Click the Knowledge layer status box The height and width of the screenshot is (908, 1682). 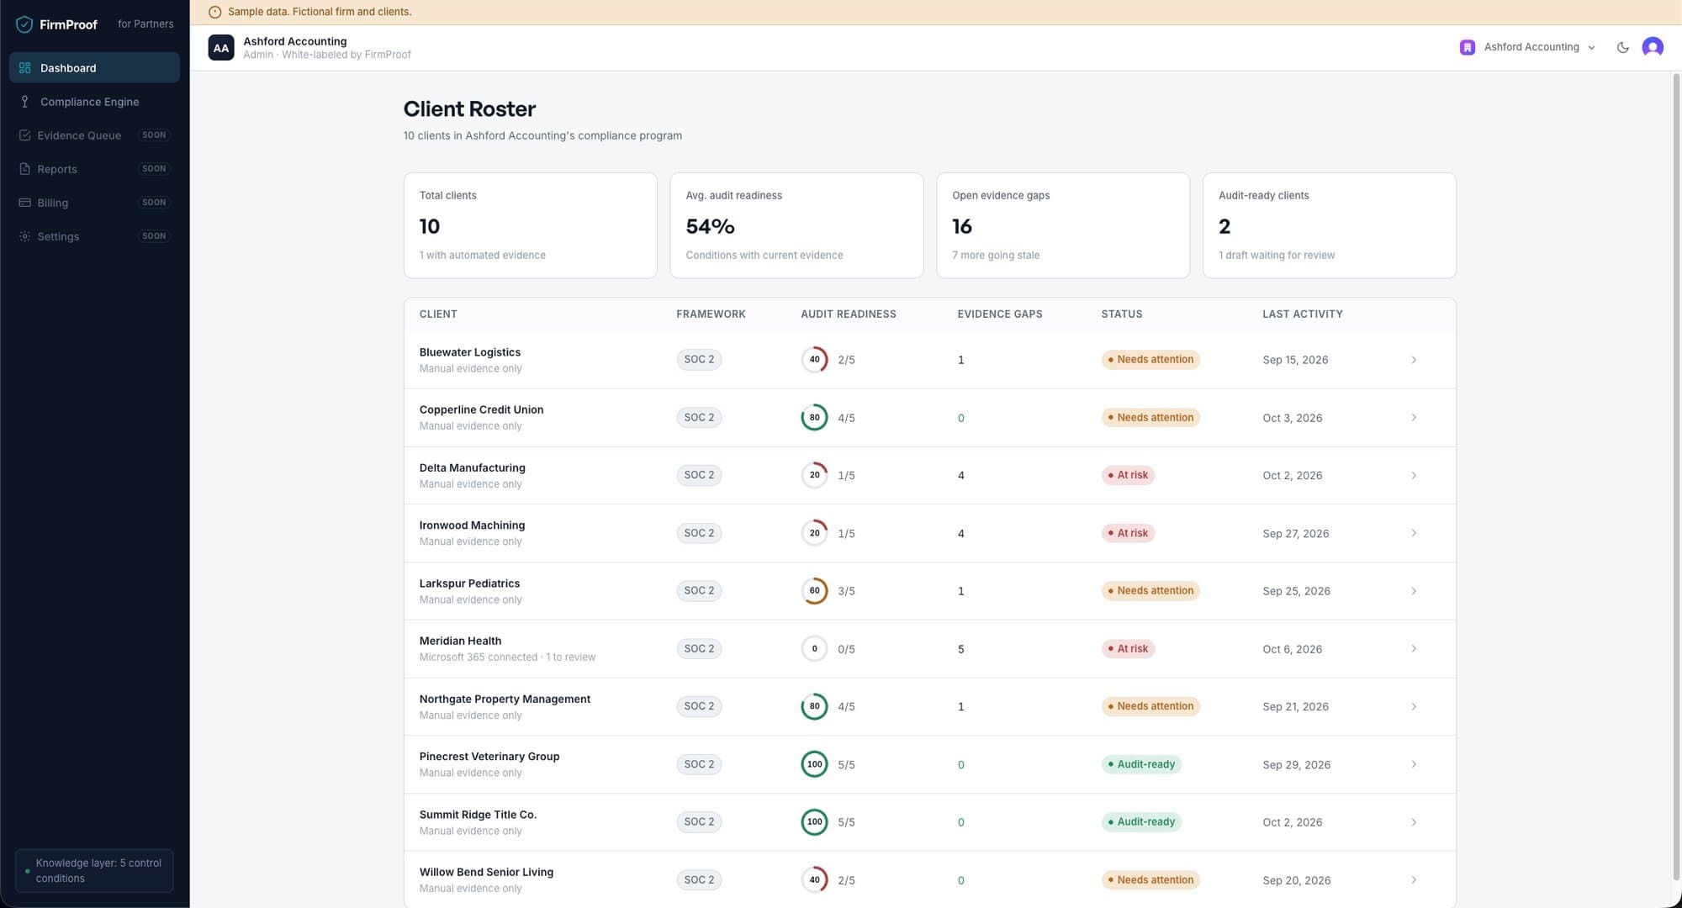94,871
